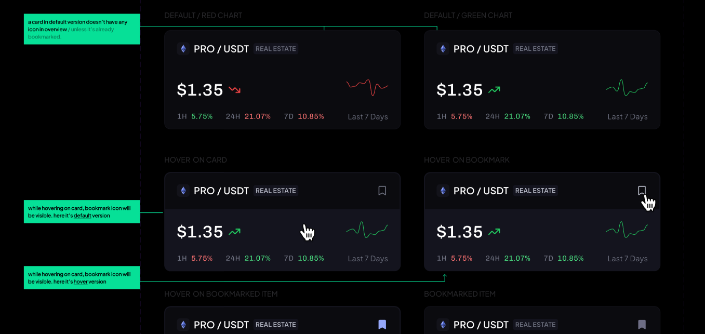Click gray bookmark on Bookmarked Item card
Screen dimensions: 705x334
[x=642, y=325]
